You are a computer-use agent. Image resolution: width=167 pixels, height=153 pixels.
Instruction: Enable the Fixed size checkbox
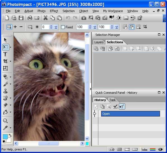(63, 27)
